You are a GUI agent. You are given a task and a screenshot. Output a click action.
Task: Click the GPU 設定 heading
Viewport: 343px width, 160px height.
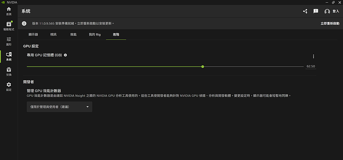(x=31, y=46)
